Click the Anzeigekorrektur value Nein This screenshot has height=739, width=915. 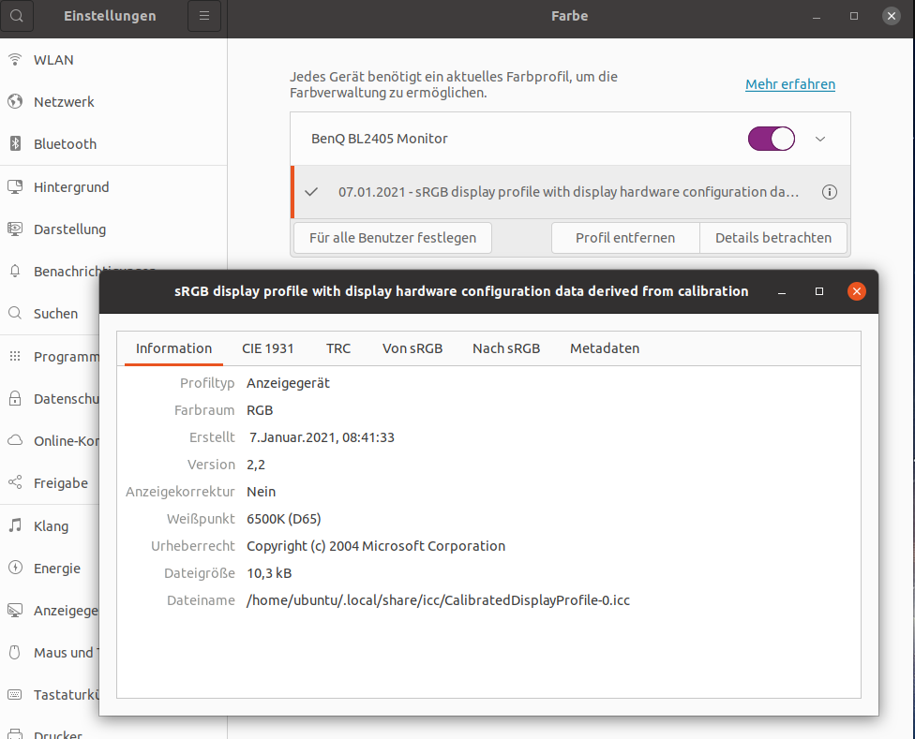tap(261, 492)
